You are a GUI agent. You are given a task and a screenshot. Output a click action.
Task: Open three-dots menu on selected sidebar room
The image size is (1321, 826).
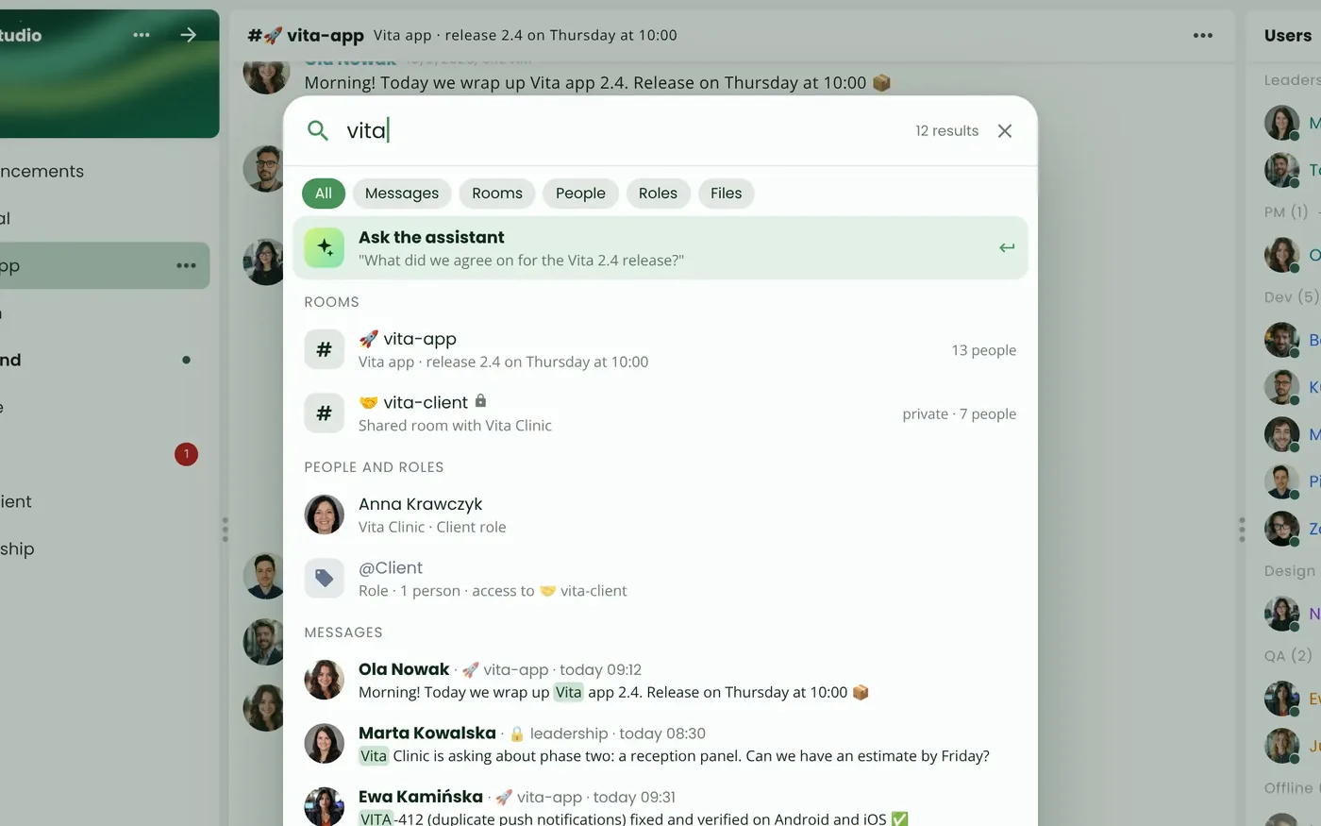[x=187, y=265]
